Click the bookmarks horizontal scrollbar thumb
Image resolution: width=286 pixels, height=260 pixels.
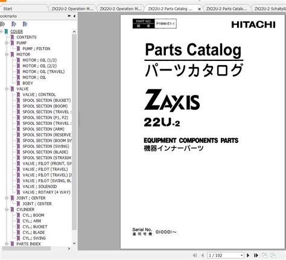(x=26, y=249)
